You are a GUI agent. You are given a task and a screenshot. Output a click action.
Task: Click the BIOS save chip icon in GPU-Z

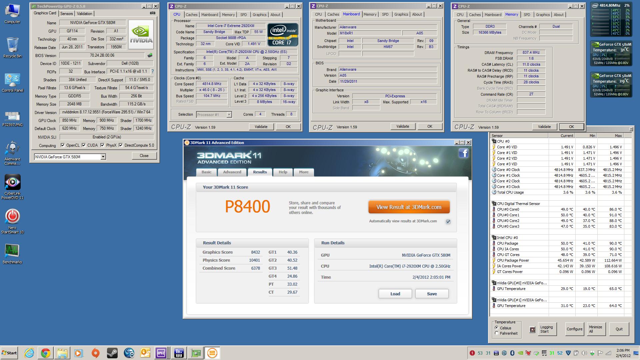coord(150,55)
